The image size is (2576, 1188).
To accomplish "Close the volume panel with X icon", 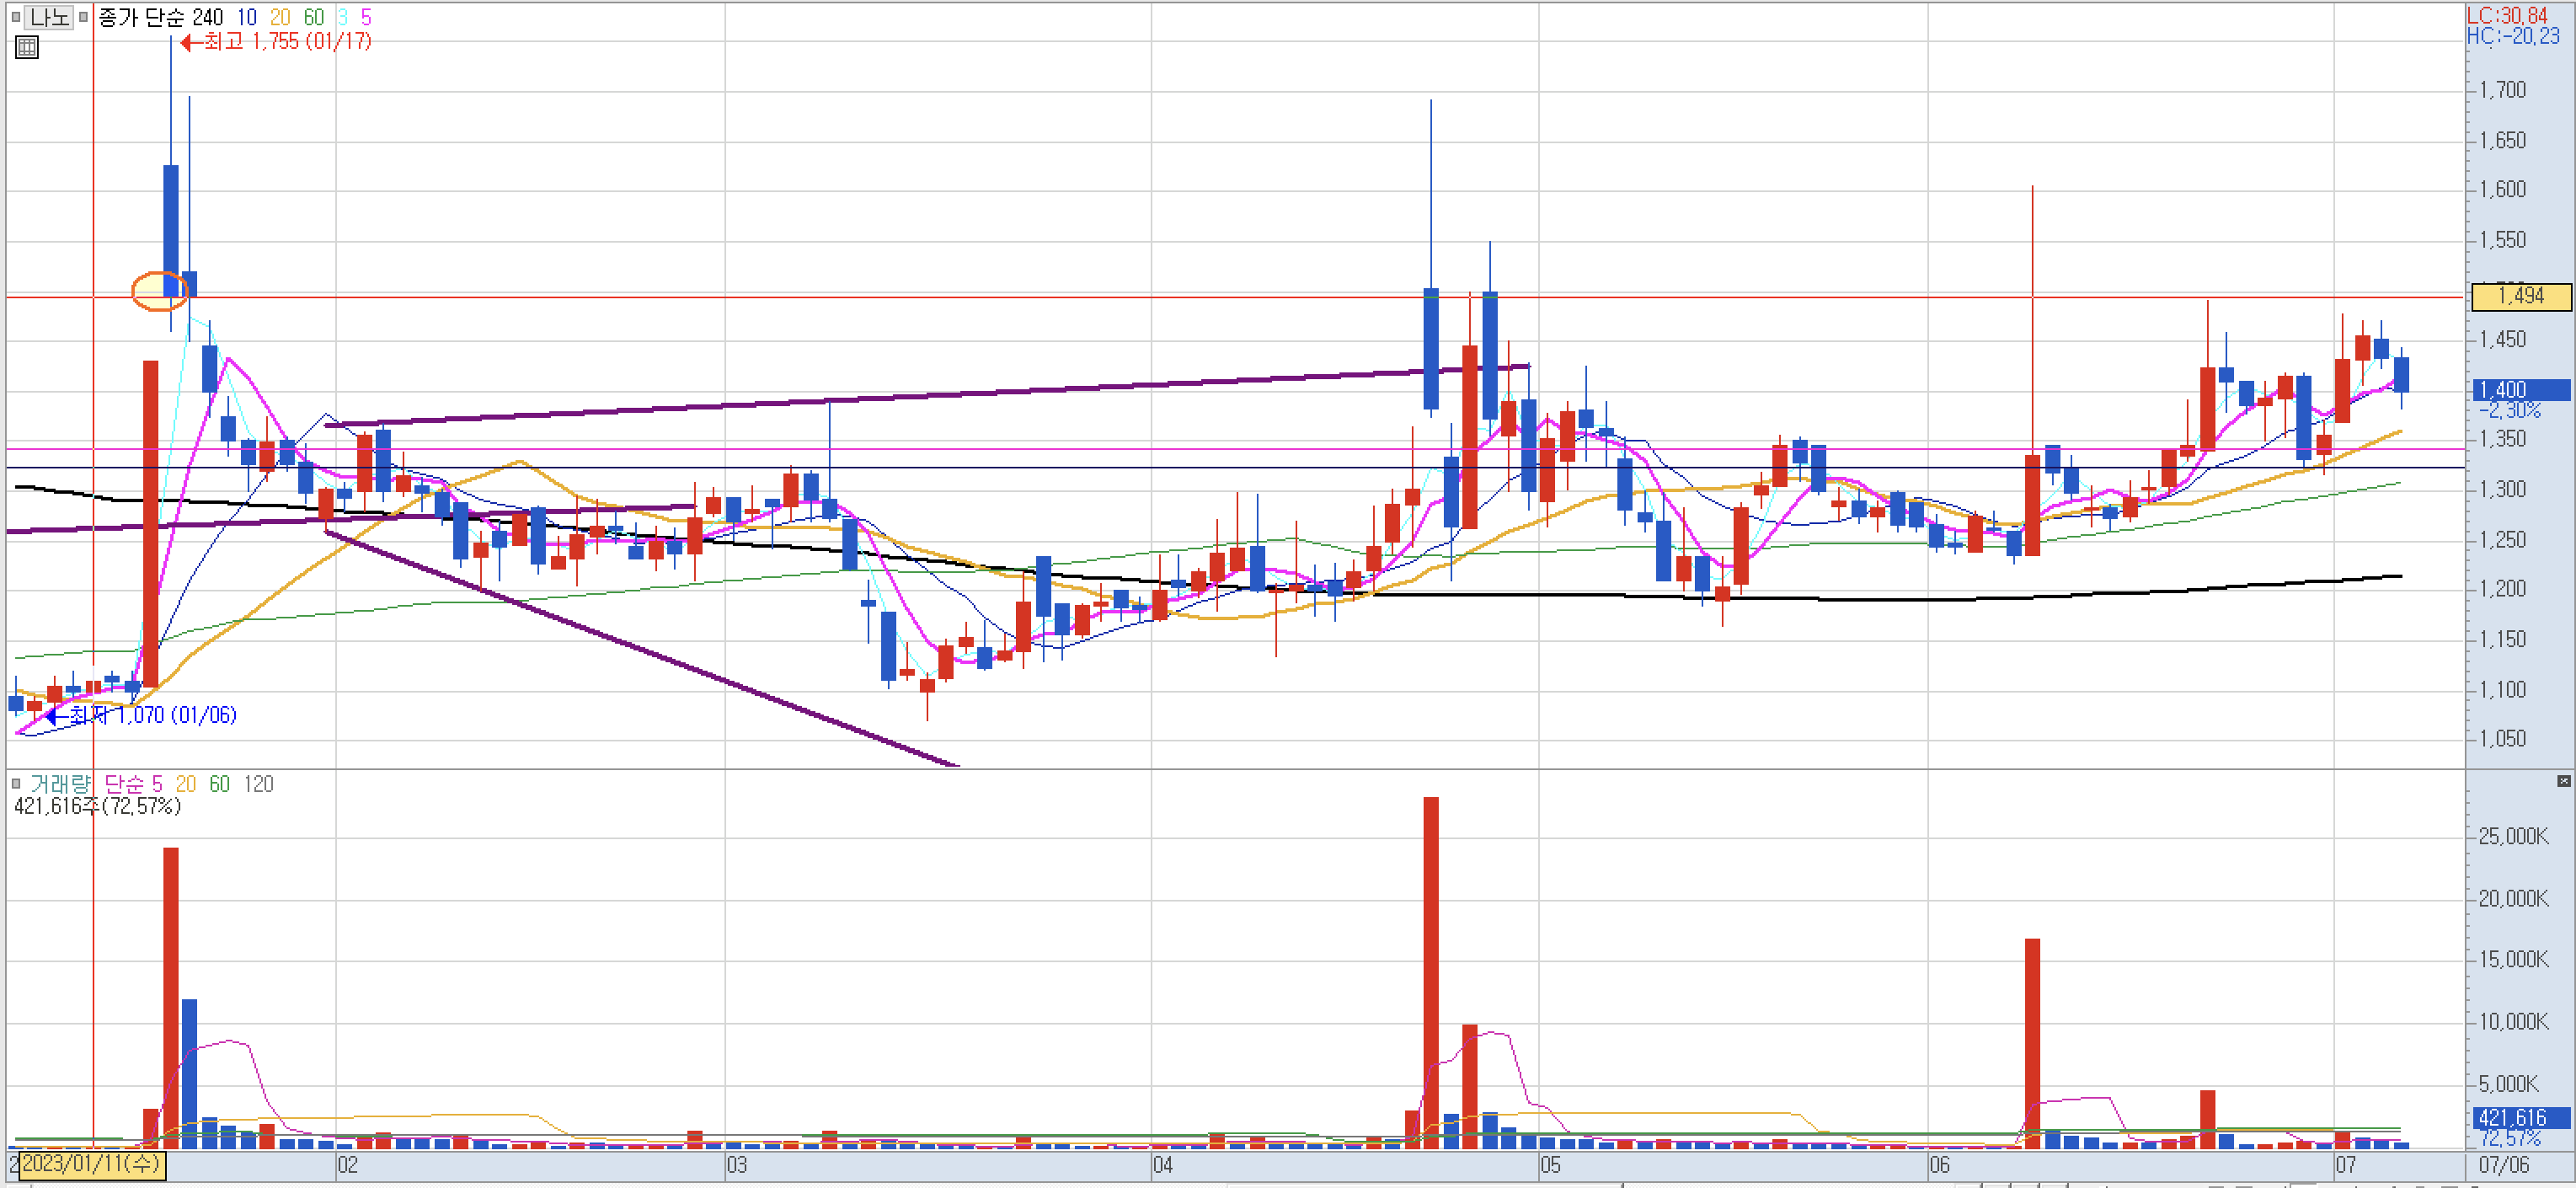I will click(2563, 781).
